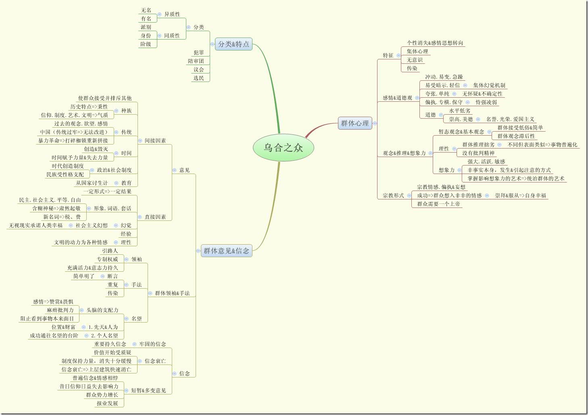Collapse the 种族 subtopic toggle
Viewport: 588px width, 415px height.
coord(116,111)
